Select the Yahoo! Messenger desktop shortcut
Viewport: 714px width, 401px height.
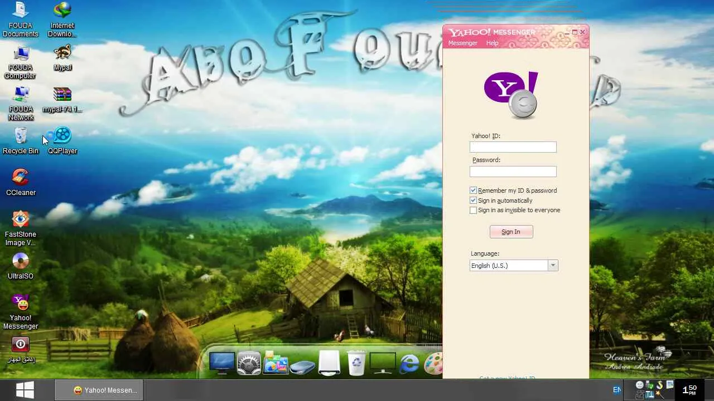(21, 312)
